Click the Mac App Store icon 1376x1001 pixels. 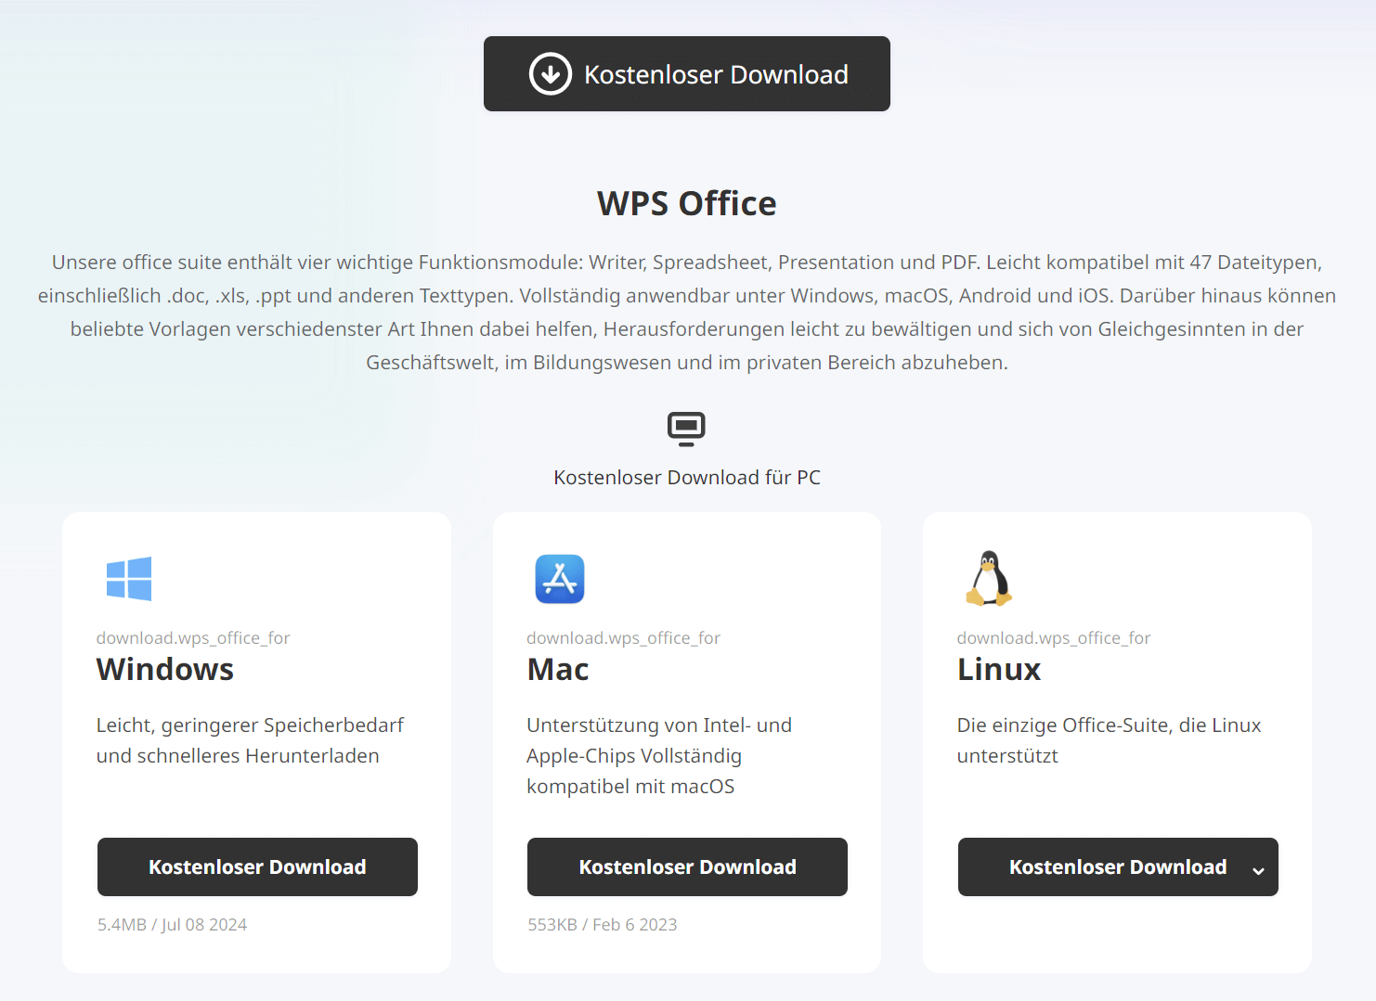pyautogui.click(x=560, y=579)
